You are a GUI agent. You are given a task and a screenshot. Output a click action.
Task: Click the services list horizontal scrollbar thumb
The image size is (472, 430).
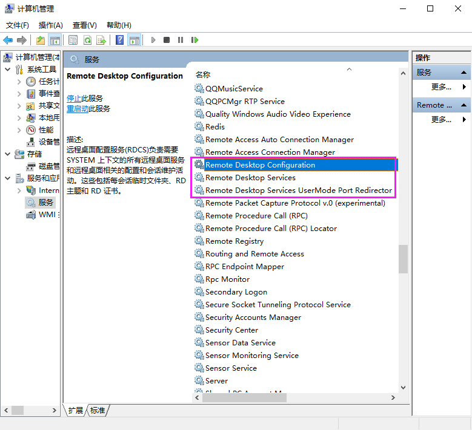pyautogui.click(x=244, y=397)
